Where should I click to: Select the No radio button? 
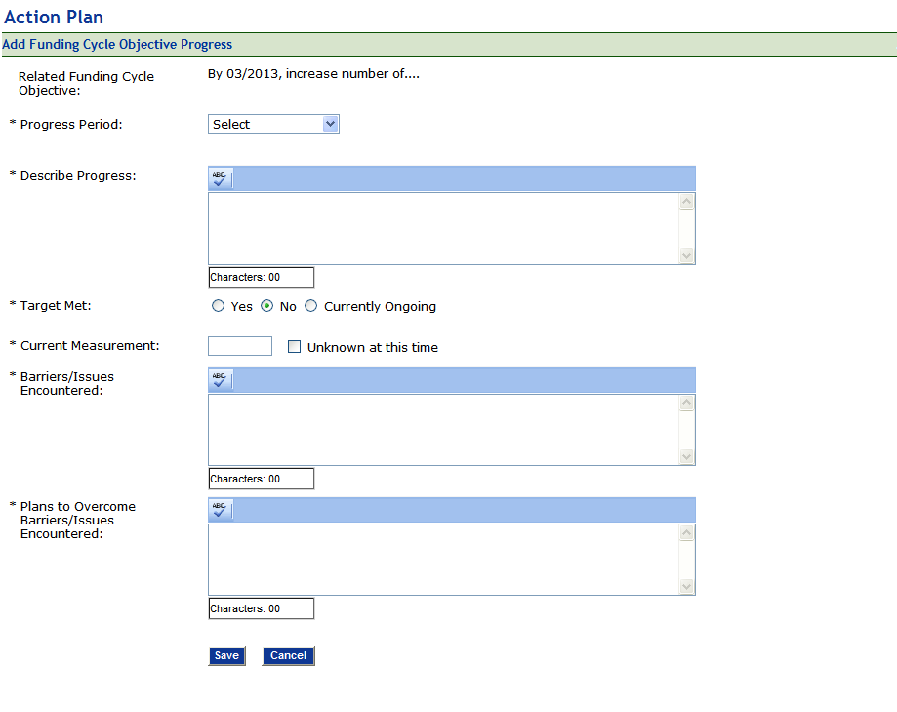point(266,306)
